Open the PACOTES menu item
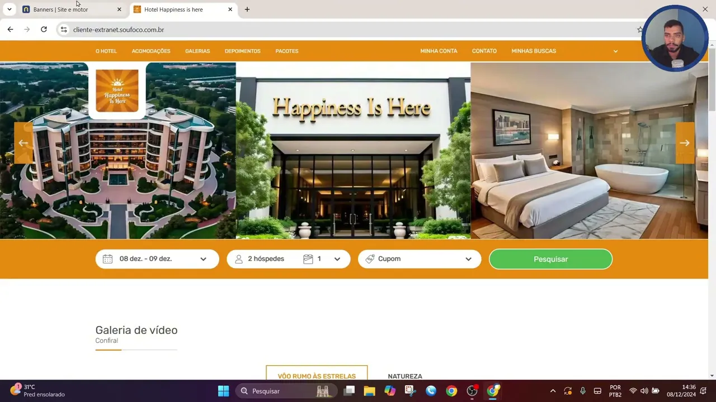The width and height of the screenshot is (716, 402). pos(287,51)
